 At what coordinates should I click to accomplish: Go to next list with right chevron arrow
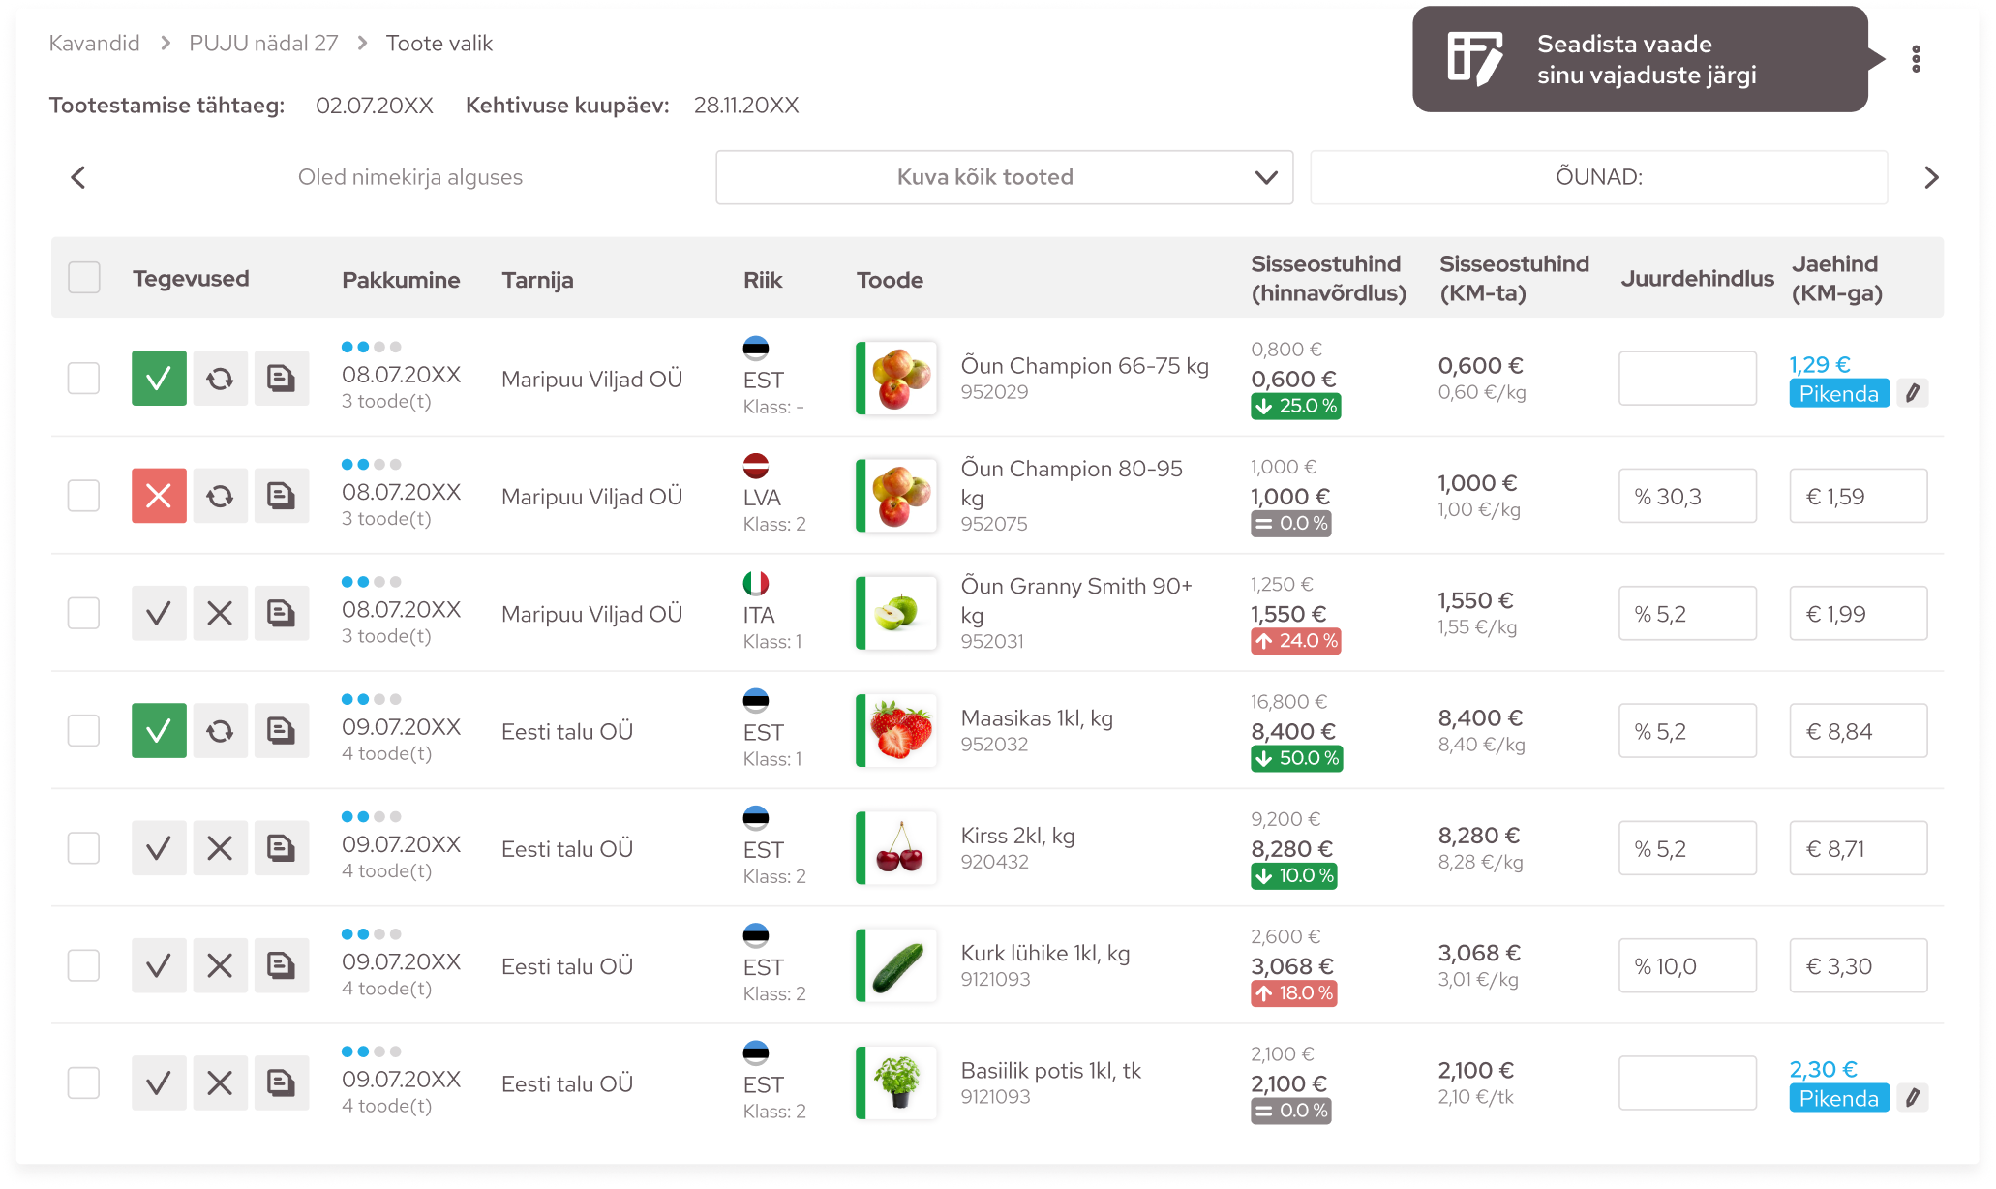click(x=1931, y=177)
